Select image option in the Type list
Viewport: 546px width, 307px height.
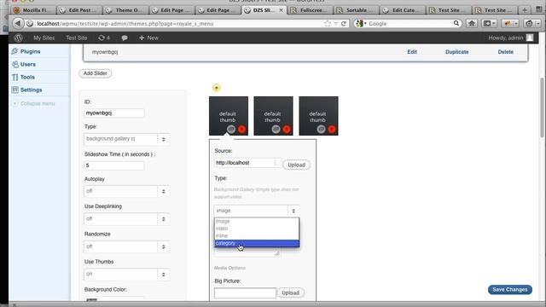tap(257, 222)
